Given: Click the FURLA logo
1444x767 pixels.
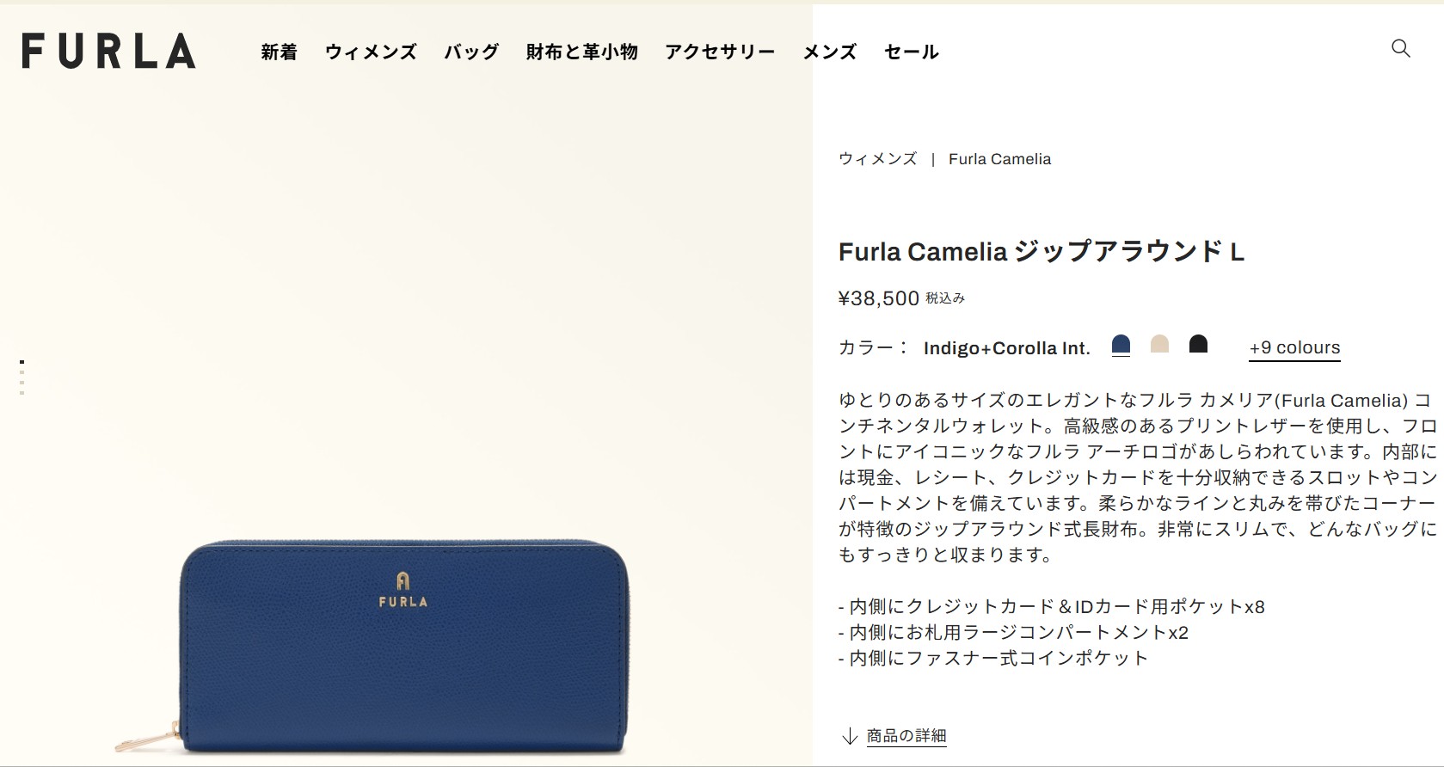Looking at the screenshot, I should [109, 51].
